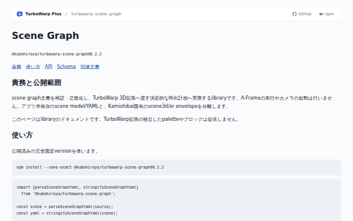This screenshot has height=221, width=353.
Task: Click the Scene Graph page title
Action: click(x=45, y=35)
